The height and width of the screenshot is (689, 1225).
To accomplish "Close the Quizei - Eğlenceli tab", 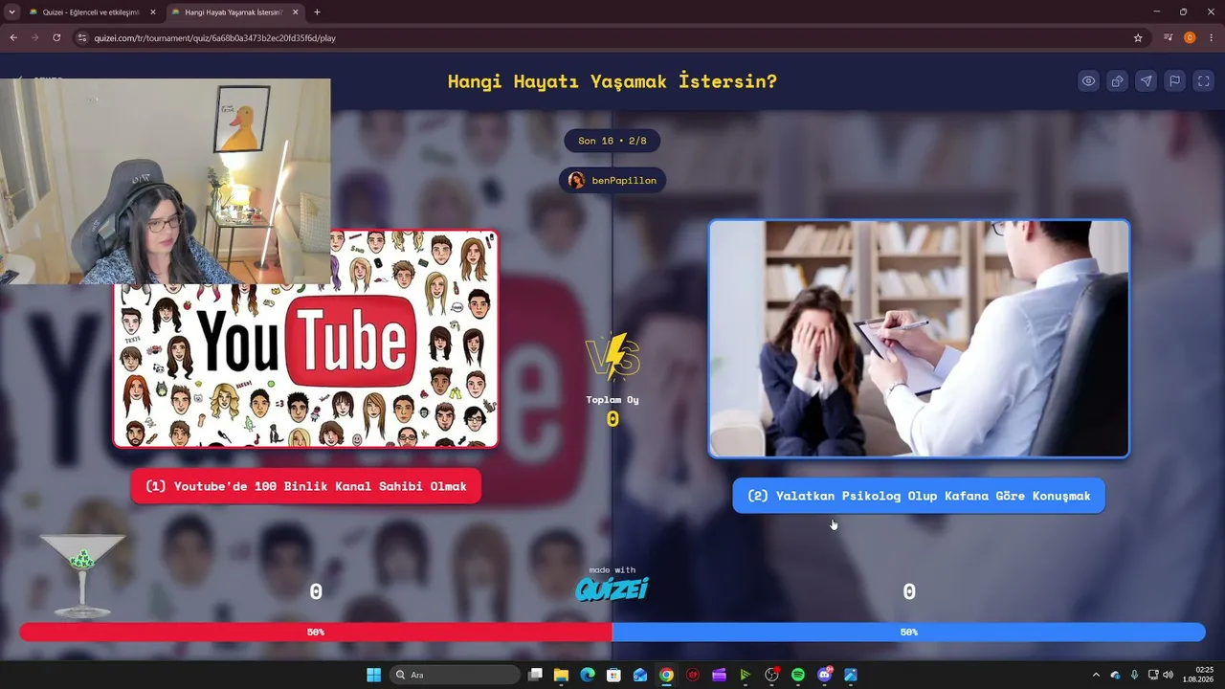I will coord(153,12).
